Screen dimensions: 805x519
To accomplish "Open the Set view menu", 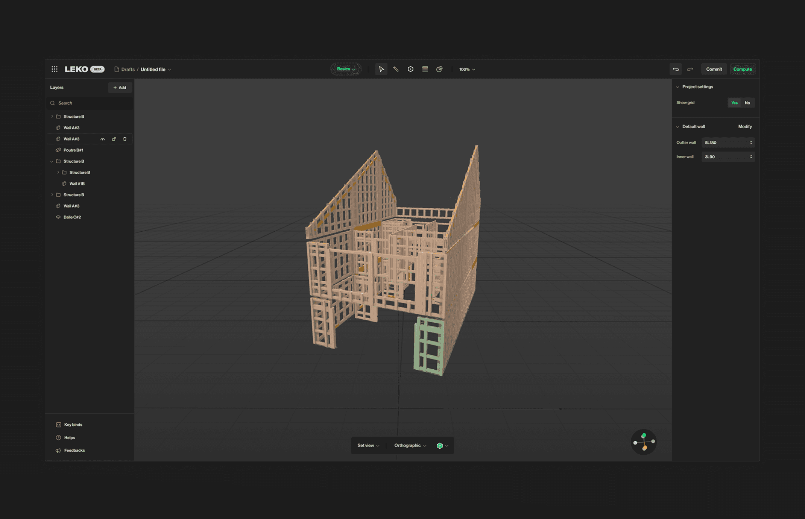I will coord(368,446).
